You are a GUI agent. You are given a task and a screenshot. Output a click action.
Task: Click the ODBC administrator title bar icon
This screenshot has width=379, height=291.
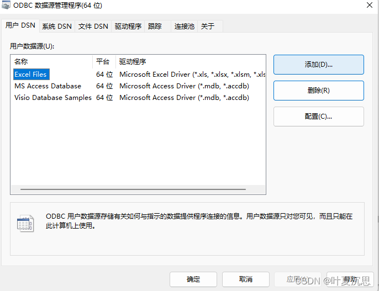click(x=6, y=5)
